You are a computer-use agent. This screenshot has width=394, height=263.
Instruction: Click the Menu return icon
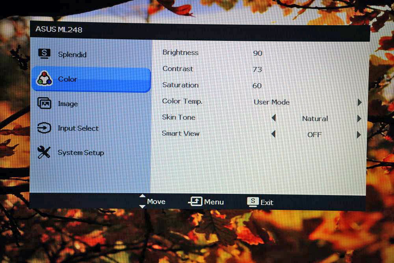(195, 202)
